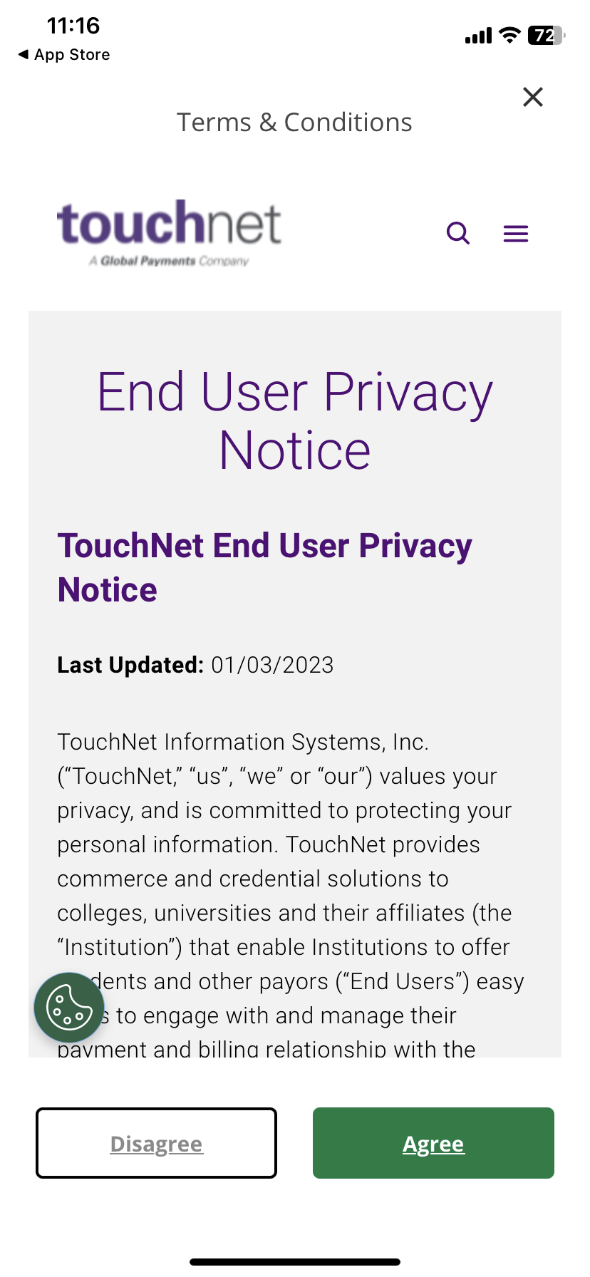Tap the 11:16 clock in status bar
Viewport: 590px width, 1277px height.
pos(73,26)
